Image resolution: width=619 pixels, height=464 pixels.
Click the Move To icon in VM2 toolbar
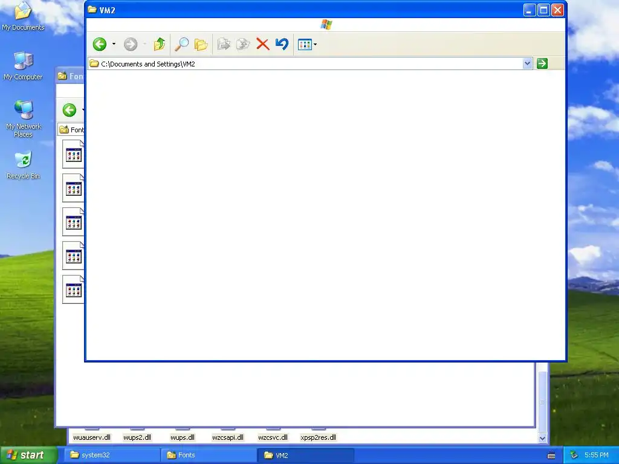tap(224, 44)
